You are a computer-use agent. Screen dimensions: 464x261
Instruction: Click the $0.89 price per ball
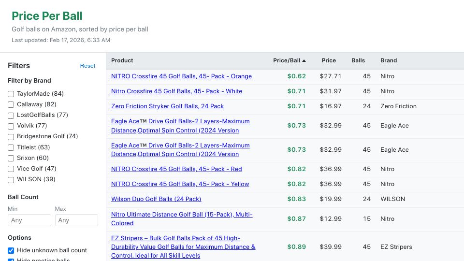click(x=296, y=247)
